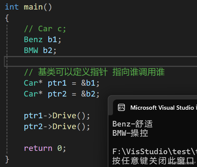Click '&b1' in the ptr1 assignment

[88, 83]
